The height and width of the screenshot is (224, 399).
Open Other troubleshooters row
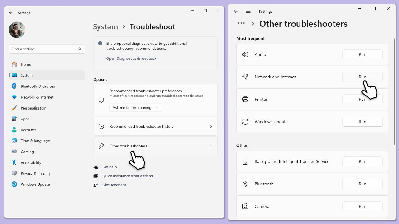pos(155,146)
